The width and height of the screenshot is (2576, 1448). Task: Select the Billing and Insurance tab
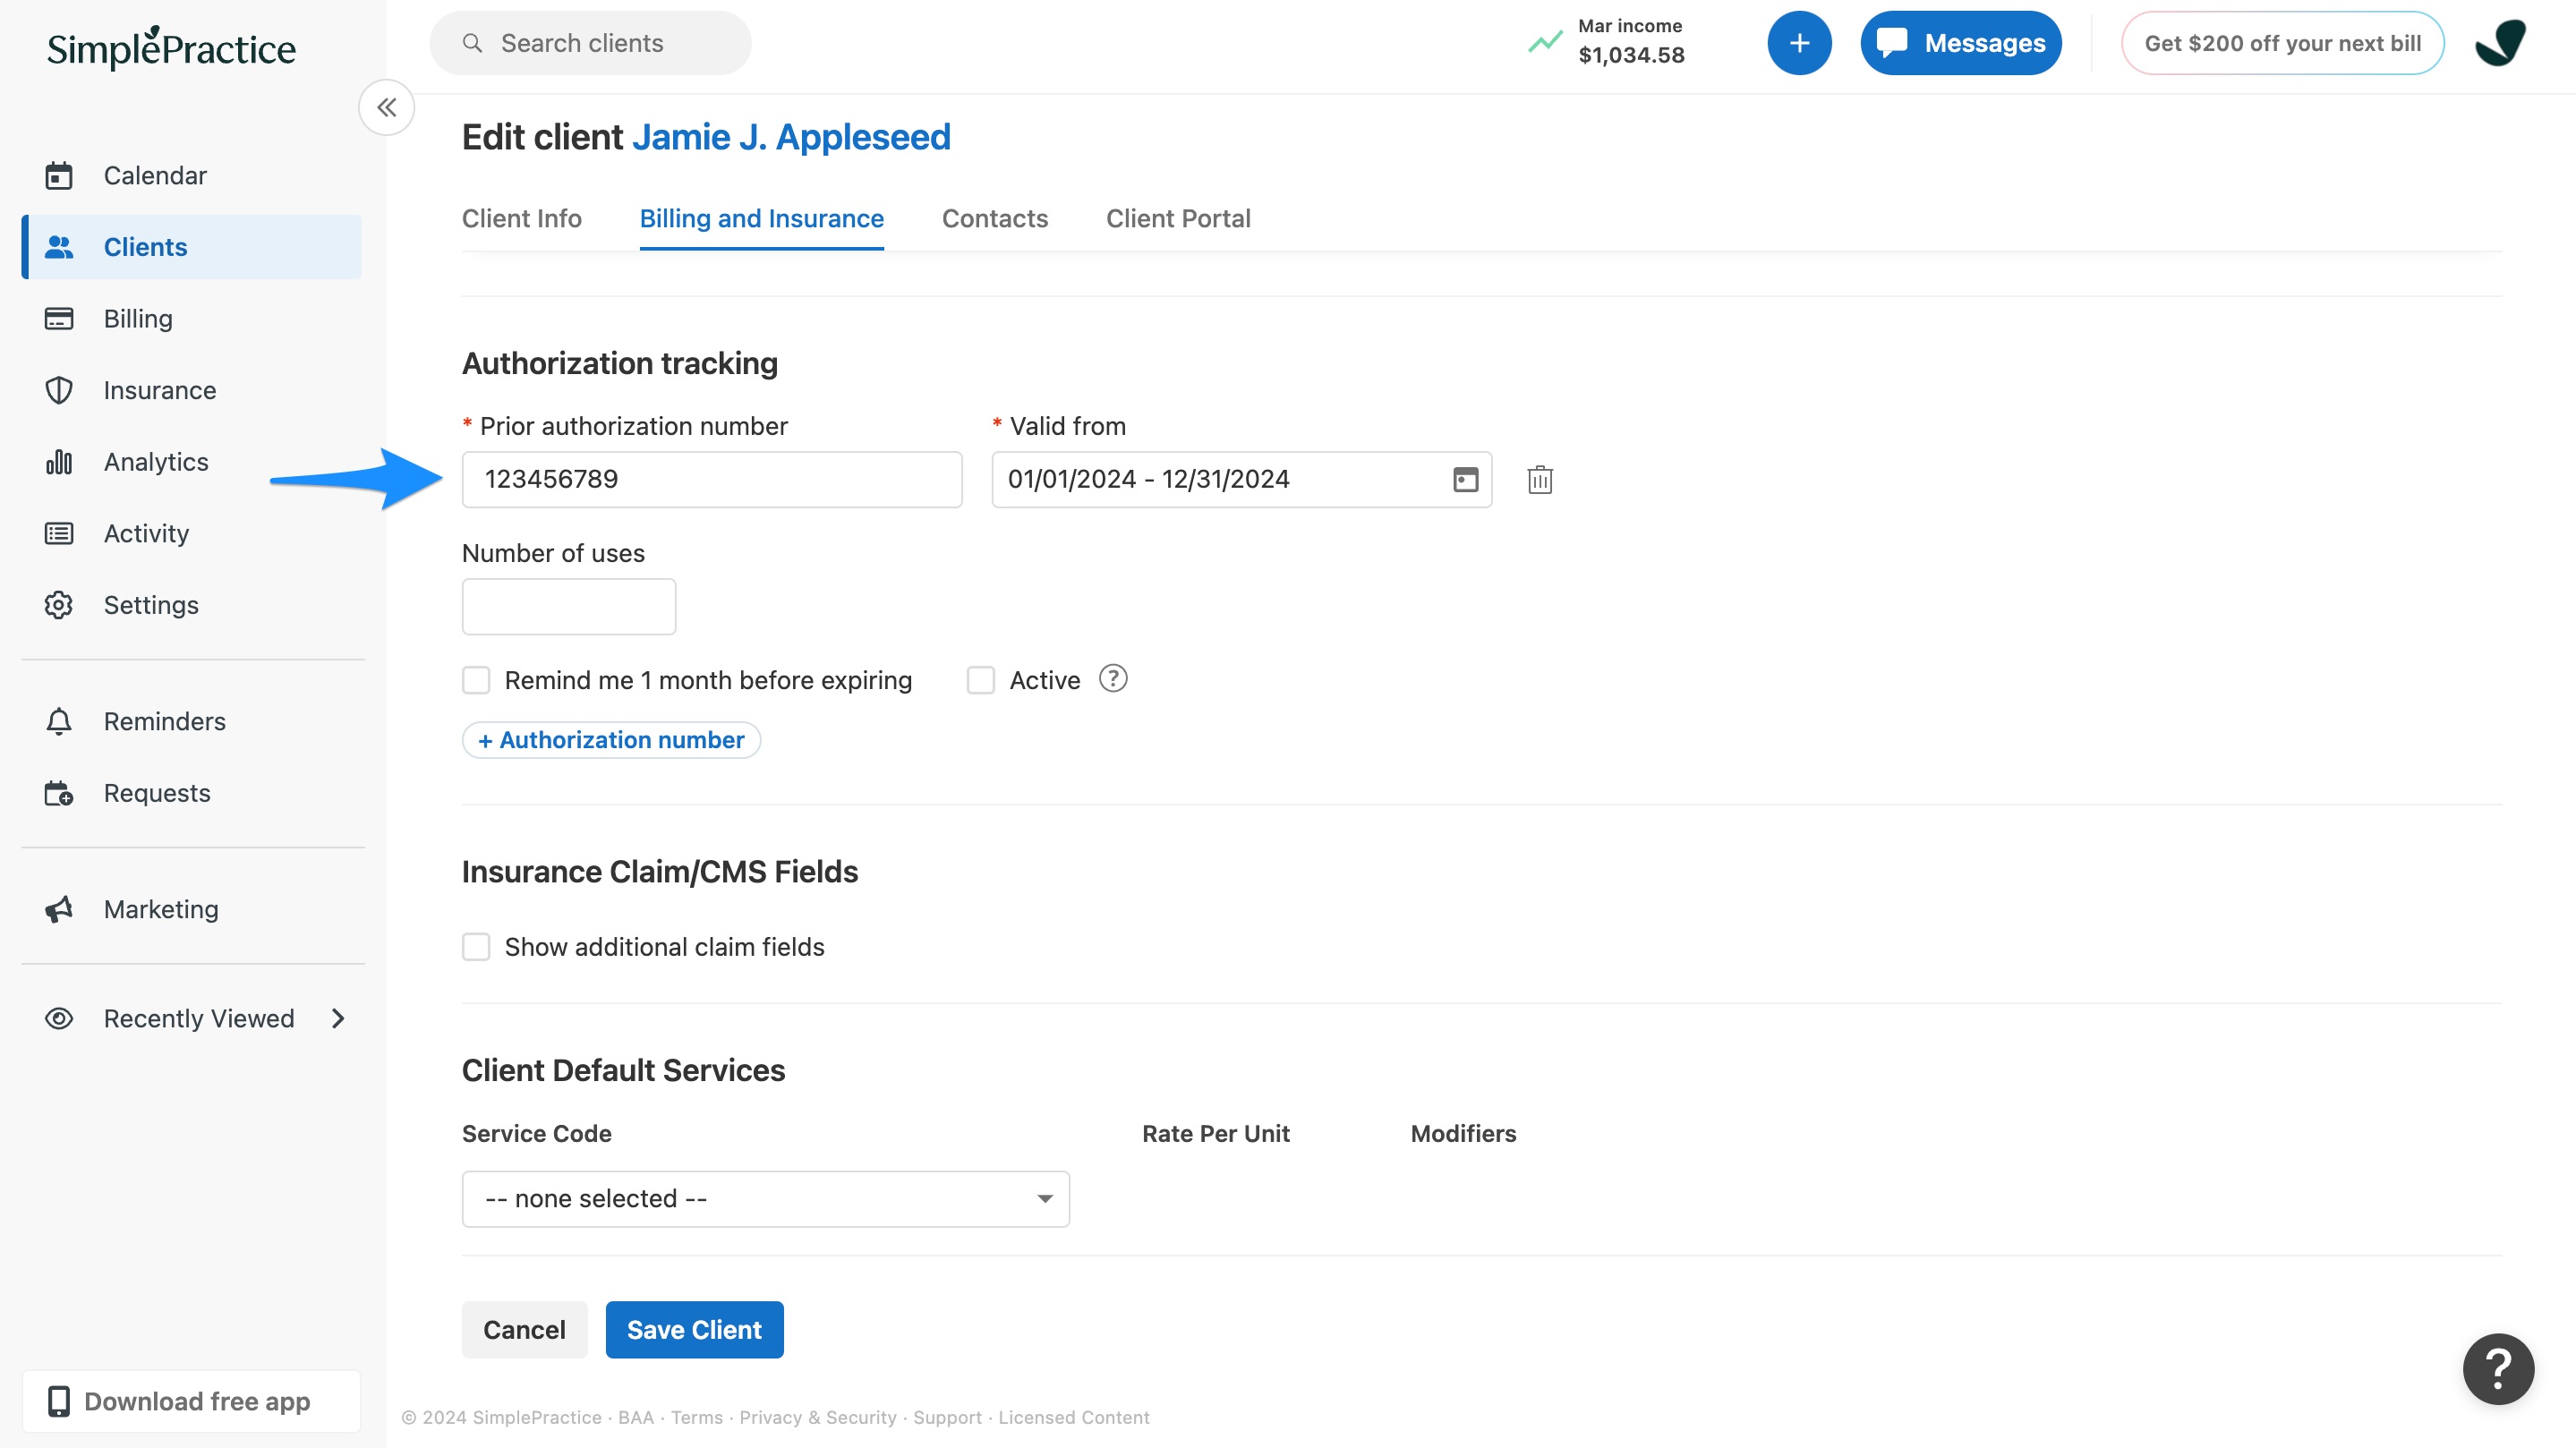tap(761, 218)
